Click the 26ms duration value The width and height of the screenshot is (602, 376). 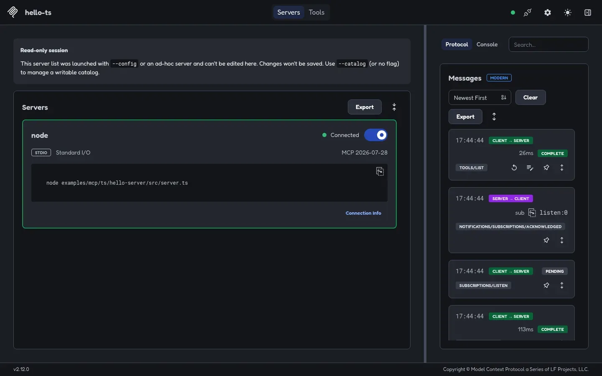526,153
